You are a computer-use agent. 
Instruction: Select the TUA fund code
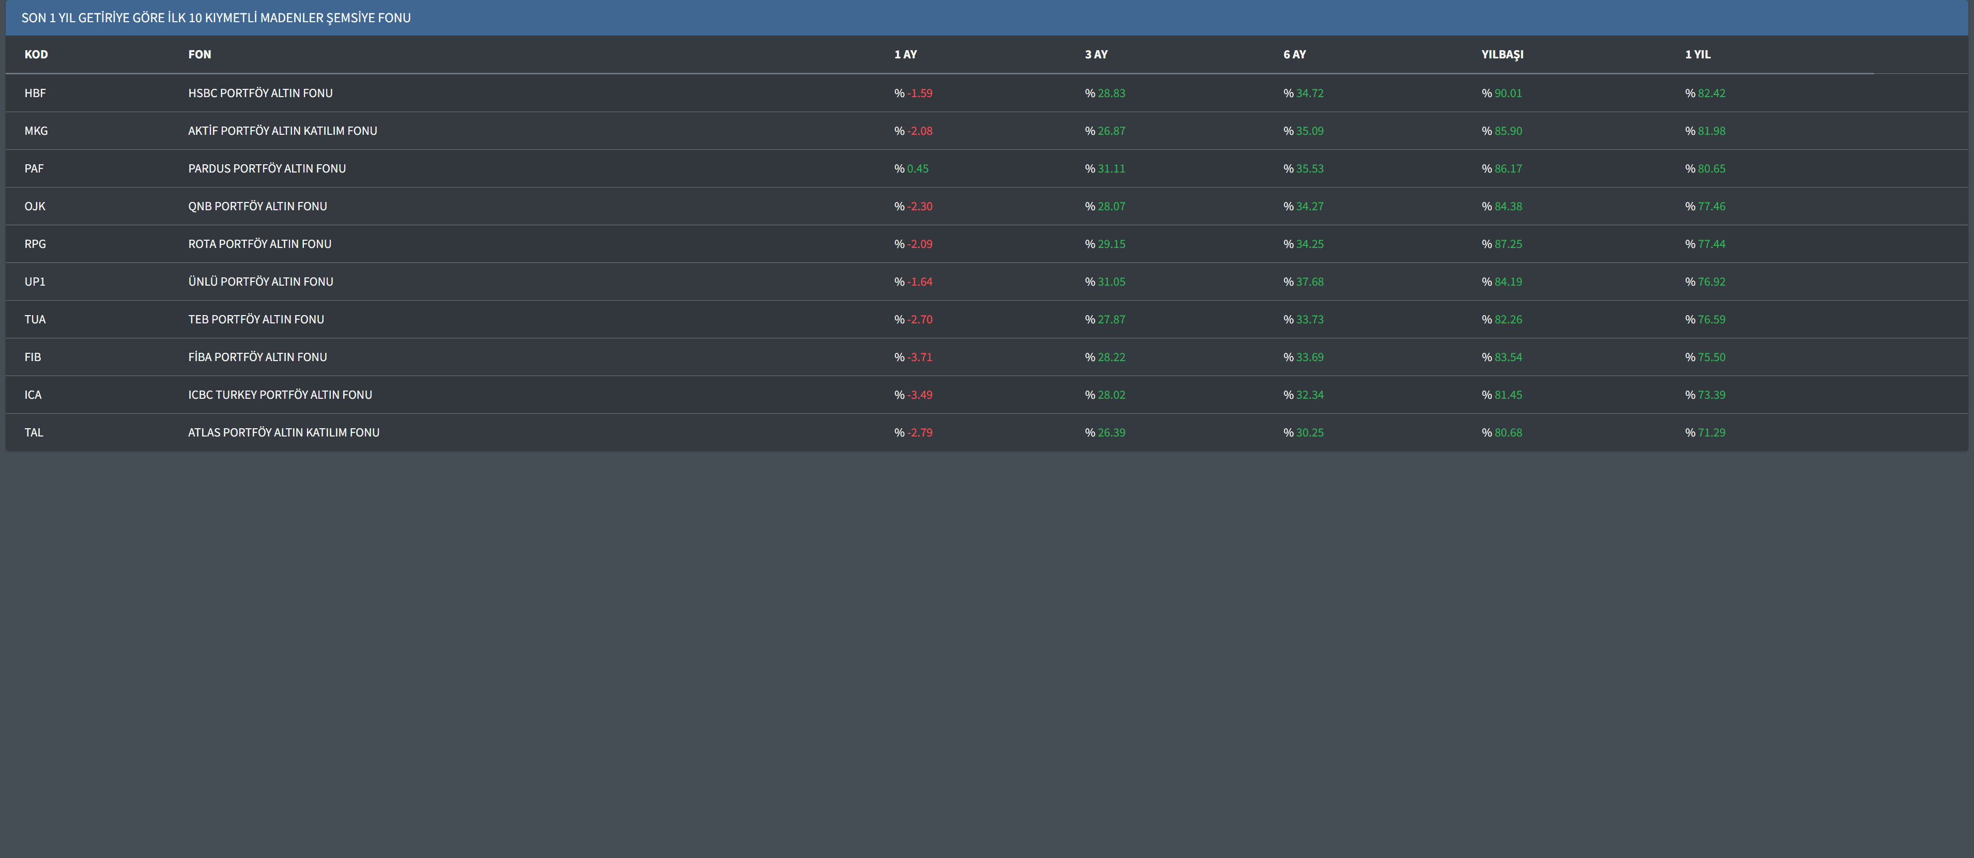[35, 319]
